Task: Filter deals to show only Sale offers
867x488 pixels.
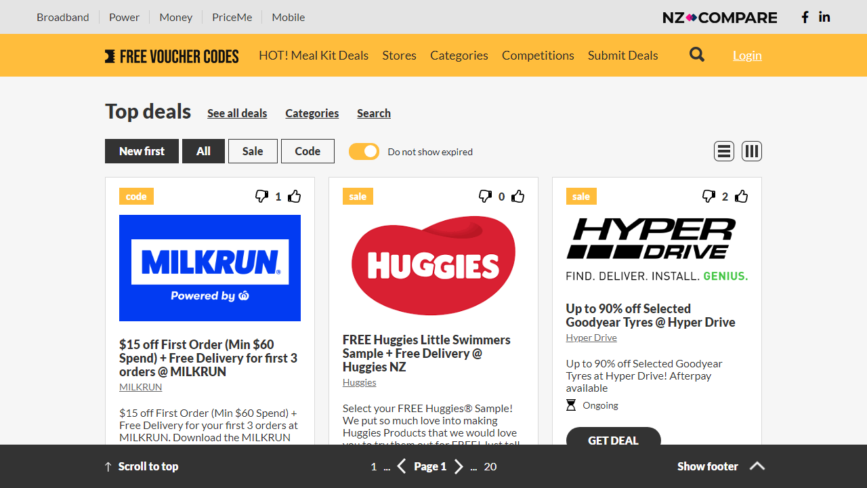Action: (x=253, y=150)
